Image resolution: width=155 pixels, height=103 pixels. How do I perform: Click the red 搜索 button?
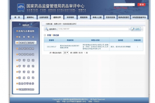(x=141, y=5)
